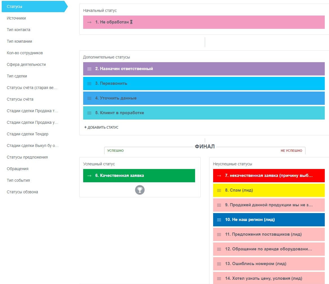Click red некачественная заявка status bar
Image resolution: width=329 pixels, height=284 pixels.
tap(269, 176)
